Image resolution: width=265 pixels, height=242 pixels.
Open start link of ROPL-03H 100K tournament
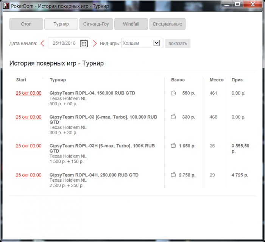[28, 146]
